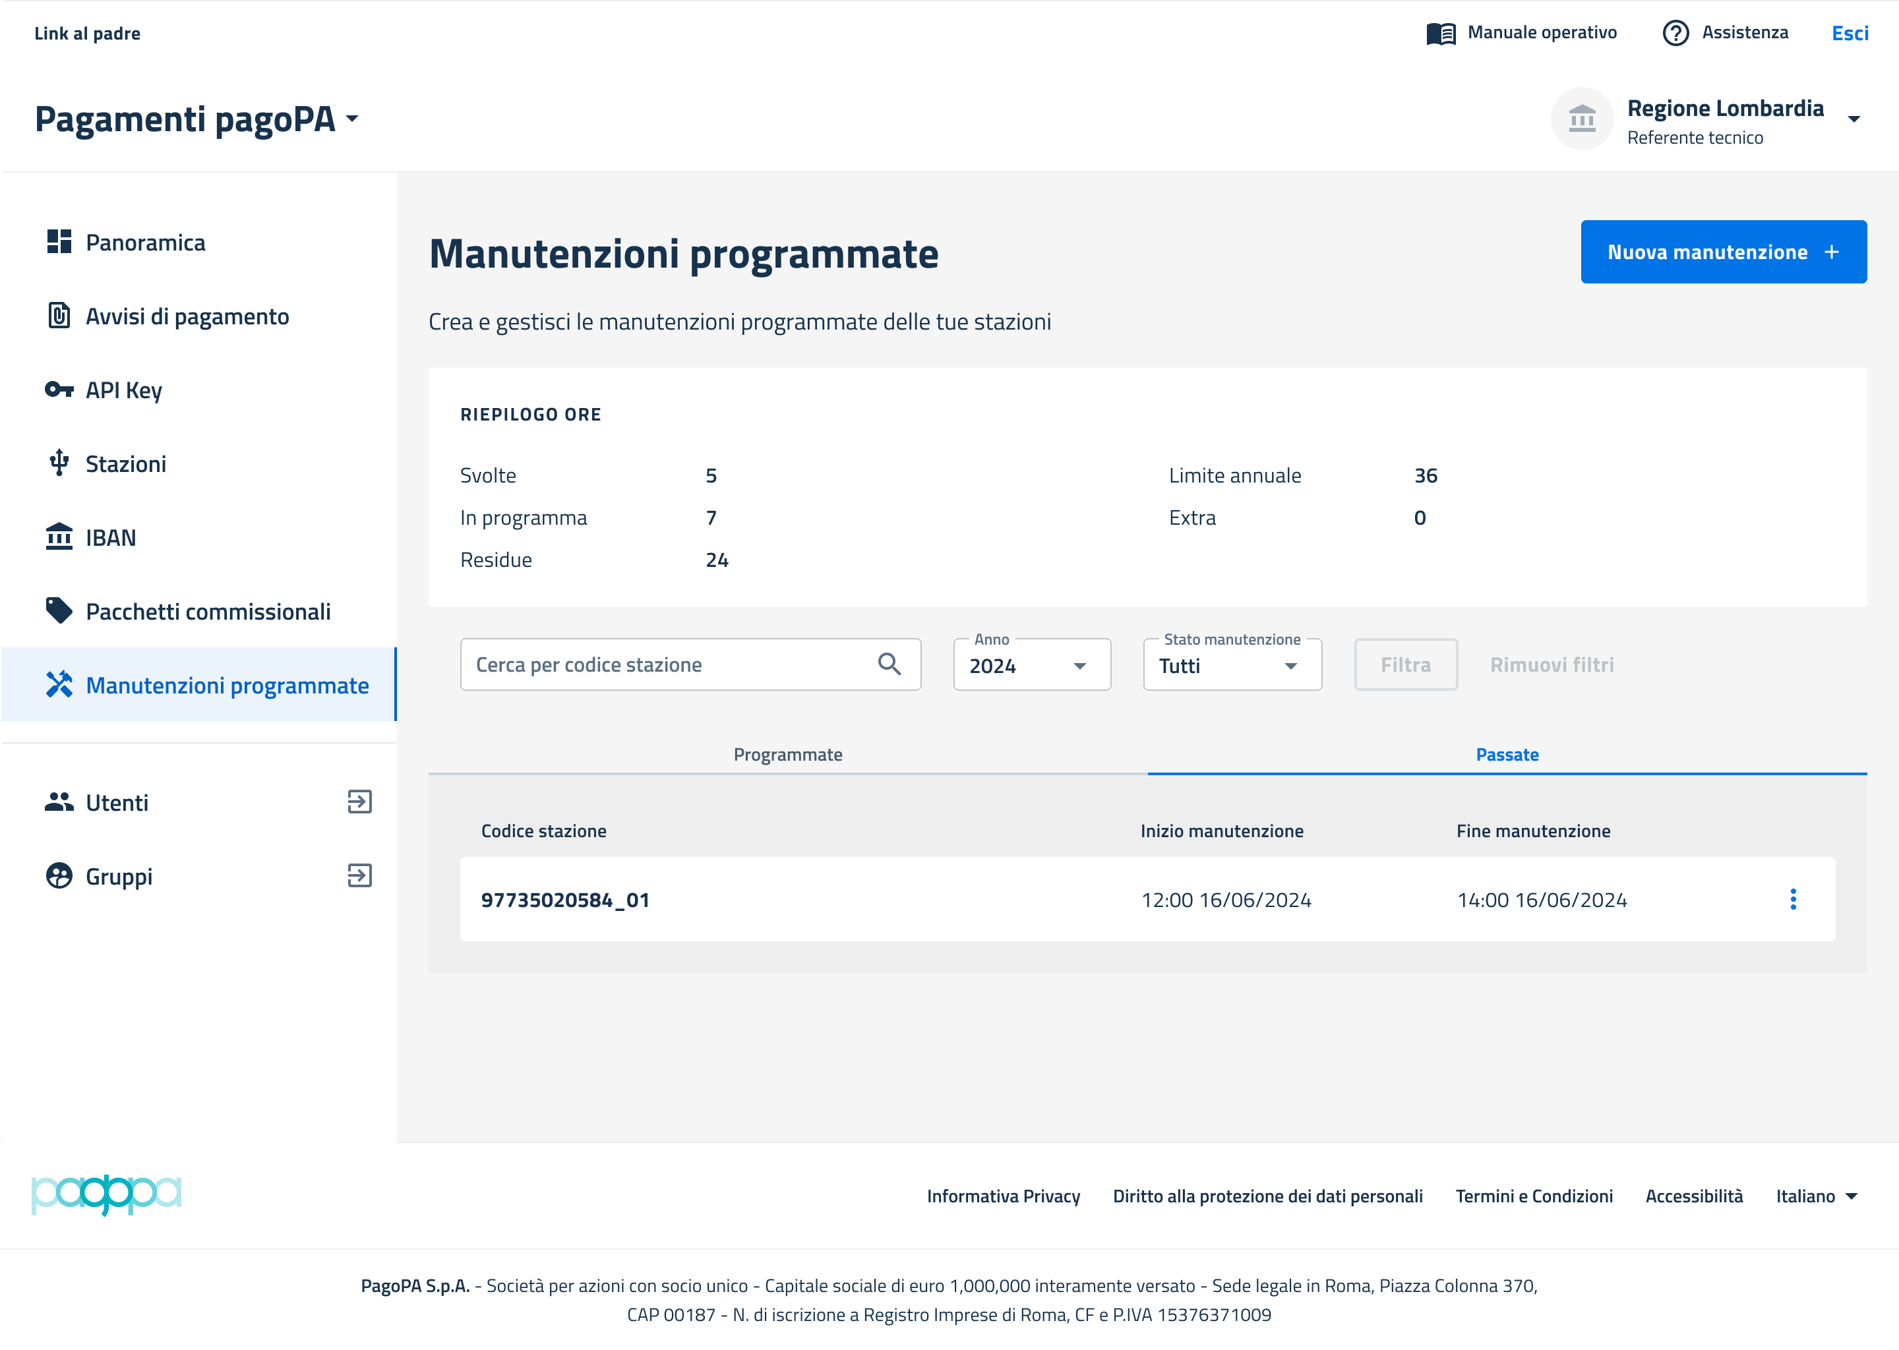
Task: Open the Pagamenti pagoPA product switcher
Action: (353, 119)
